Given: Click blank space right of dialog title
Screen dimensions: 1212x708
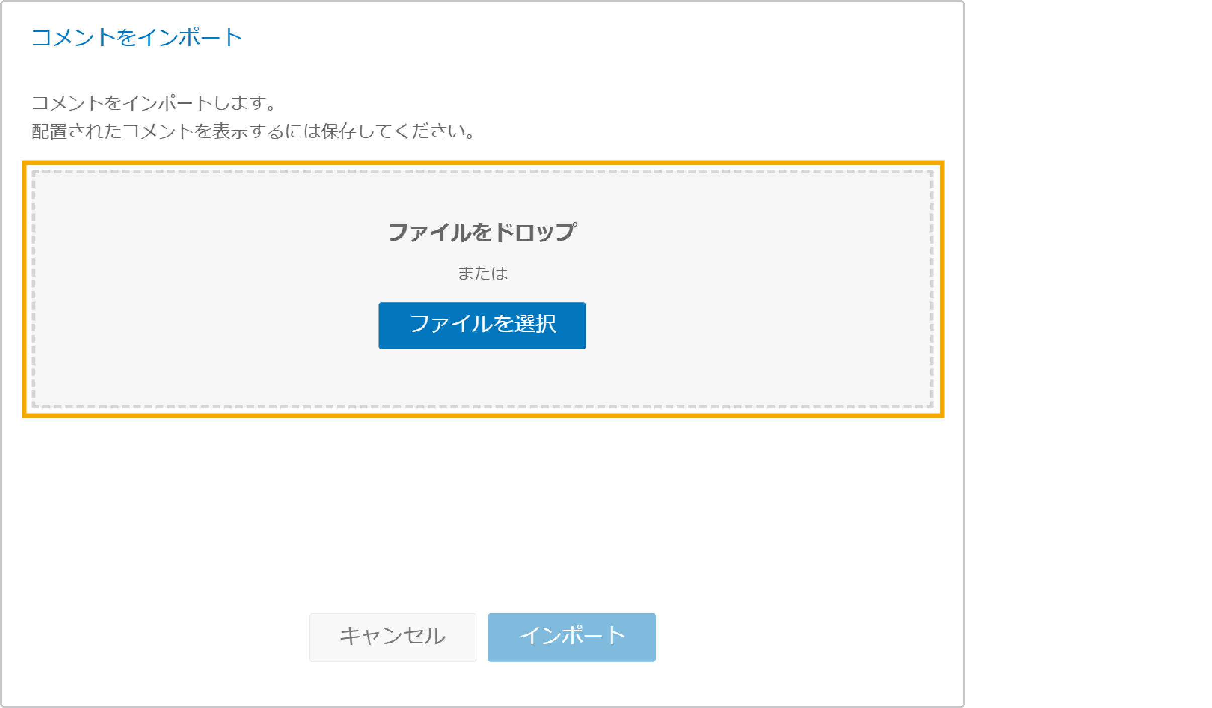Looking at the screenshot, I should click(x=603, y=37).
